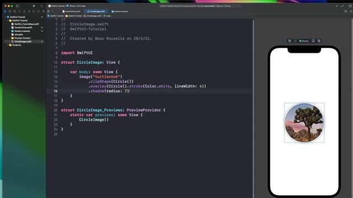Image resolution: width=353 pixels, height=198 pixels.
Task: Select Assets.xcassets in the file navigator
Action: (x=21, y=31)
